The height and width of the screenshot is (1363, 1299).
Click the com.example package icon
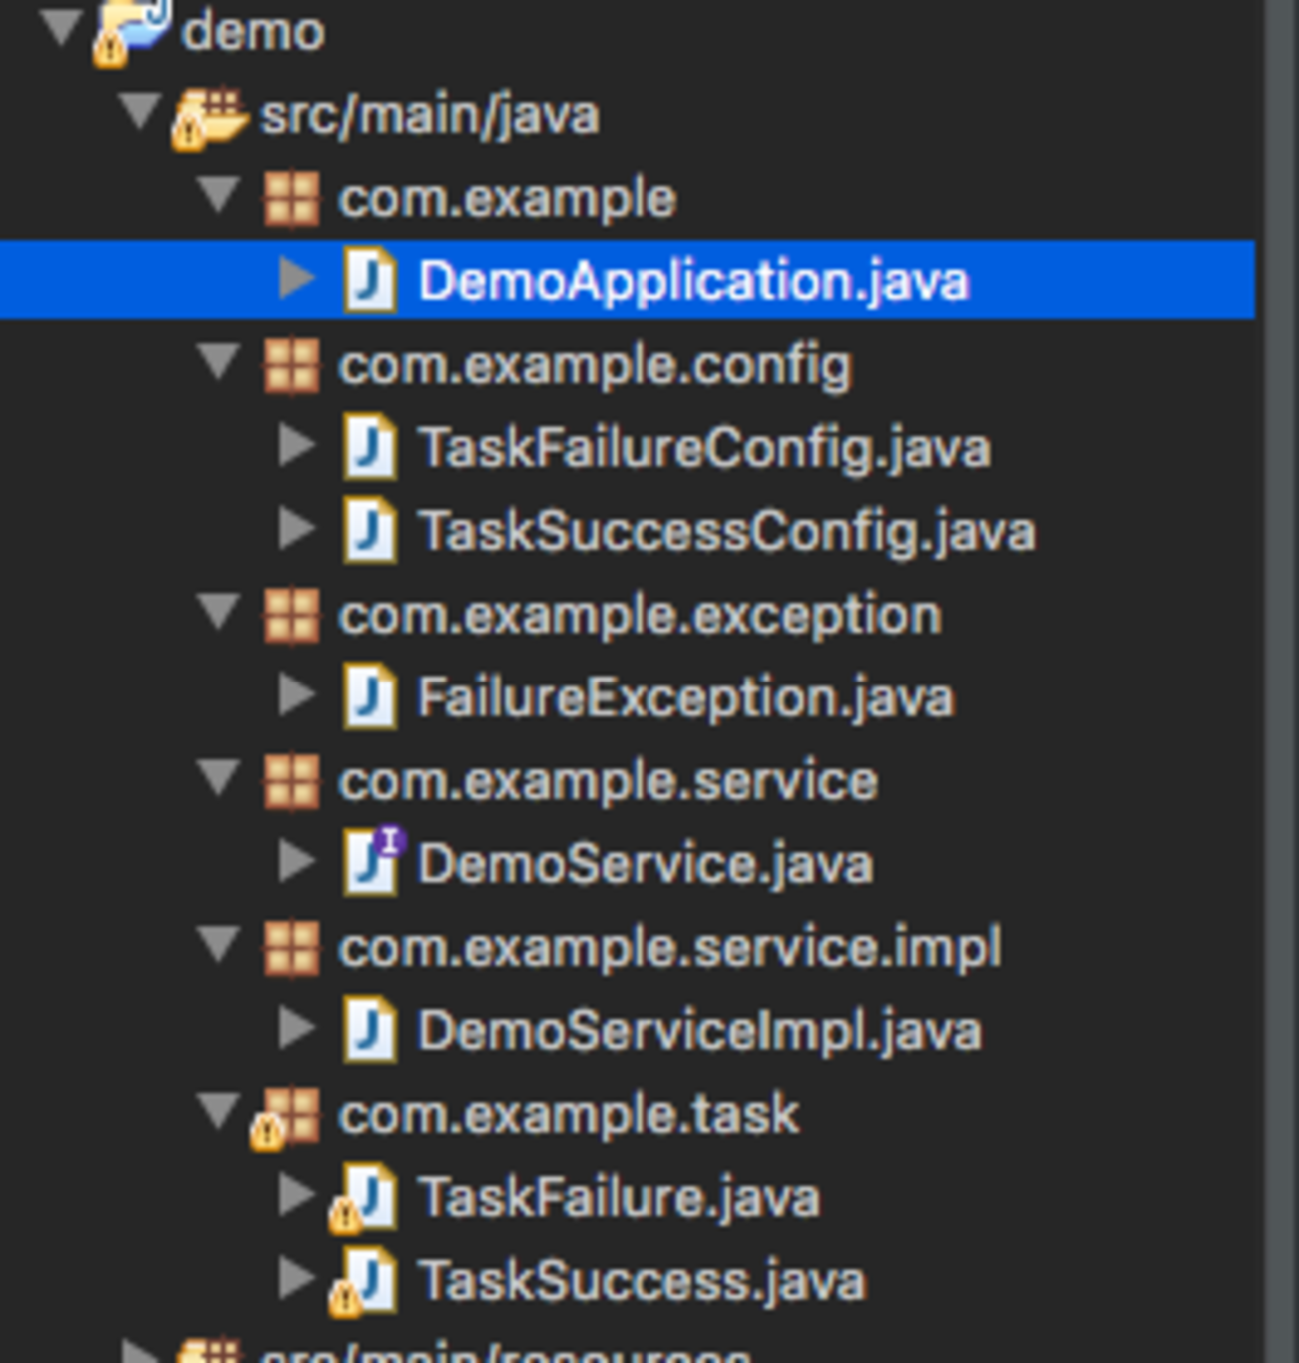click(x=291, y=199)
